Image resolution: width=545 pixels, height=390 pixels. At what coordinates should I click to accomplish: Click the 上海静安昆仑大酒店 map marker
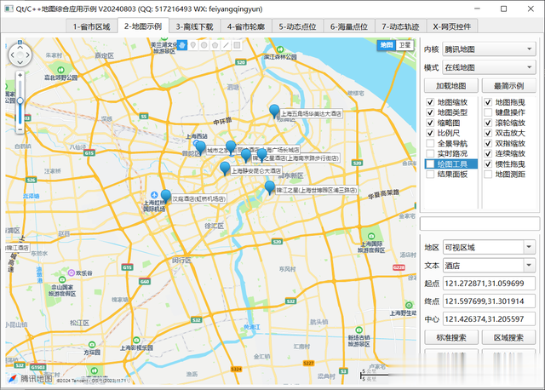pyautogui.click(x=225, y=169)
